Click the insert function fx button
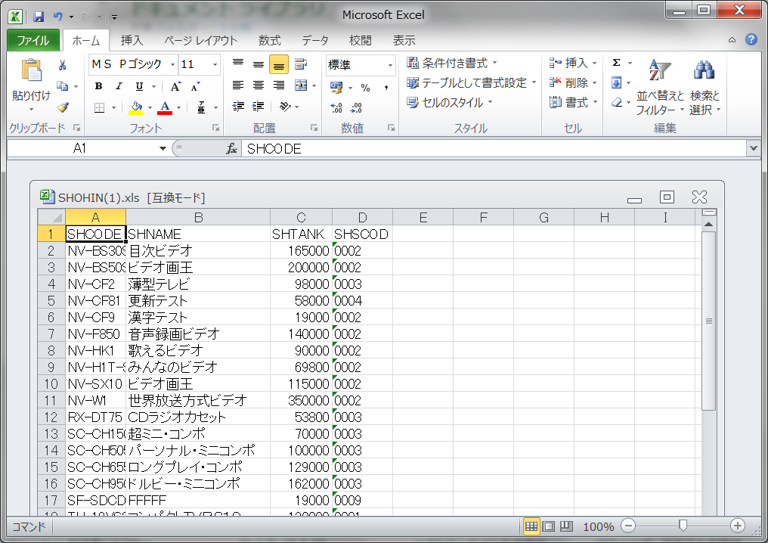This screenshot has height=543, width=768. click(x=231, y=148)
